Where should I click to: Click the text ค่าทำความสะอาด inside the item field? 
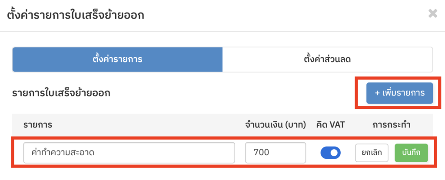coord(63,153)
